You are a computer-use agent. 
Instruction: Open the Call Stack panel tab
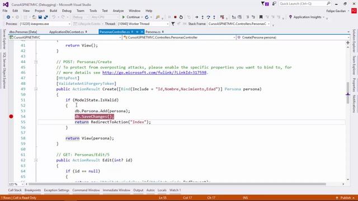point(15,190)
